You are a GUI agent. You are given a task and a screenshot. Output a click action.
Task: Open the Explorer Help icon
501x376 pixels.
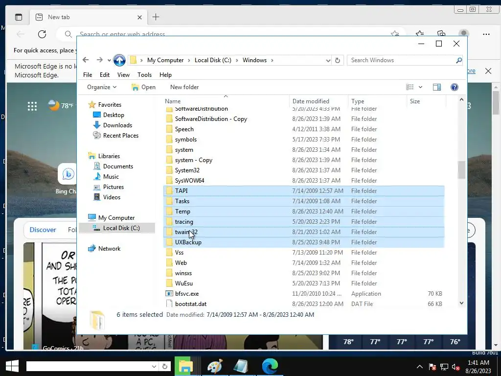point(454,87)
